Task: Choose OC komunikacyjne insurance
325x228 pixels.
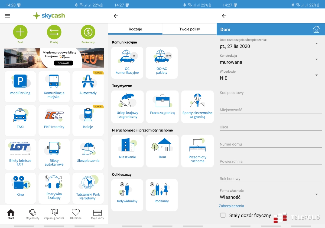Action: [127, 63]
